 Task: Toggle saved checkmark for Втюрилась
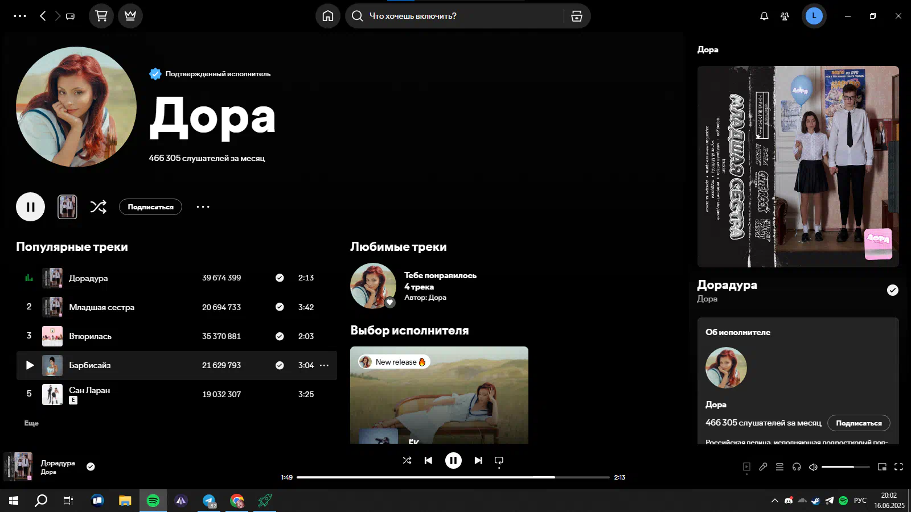point(280,336)
